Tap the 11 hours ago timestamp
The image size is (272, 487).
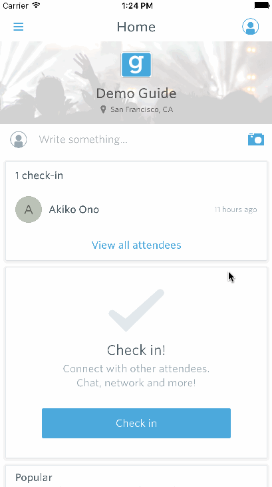235,209
